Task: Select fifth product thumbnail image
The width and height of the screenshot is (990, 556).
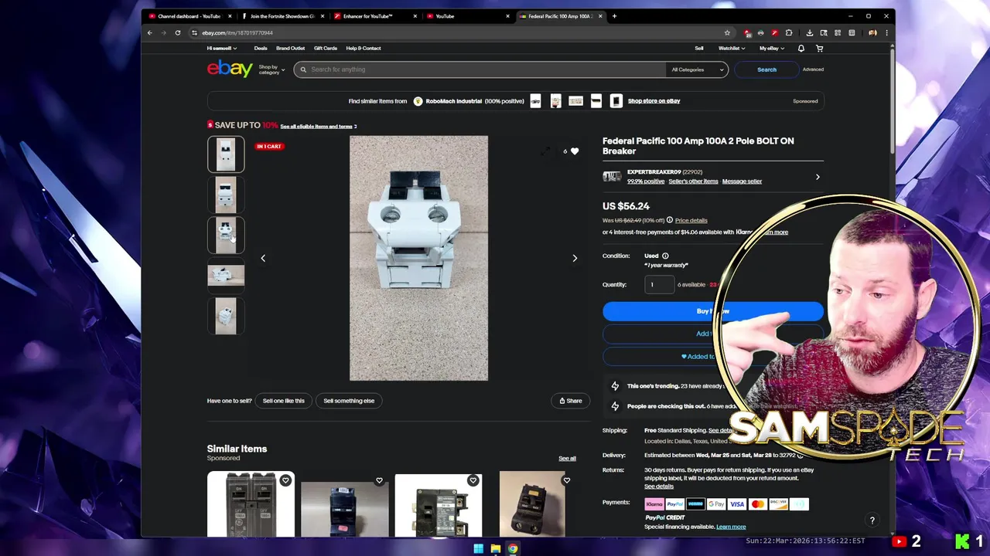Action: [226, 315]
